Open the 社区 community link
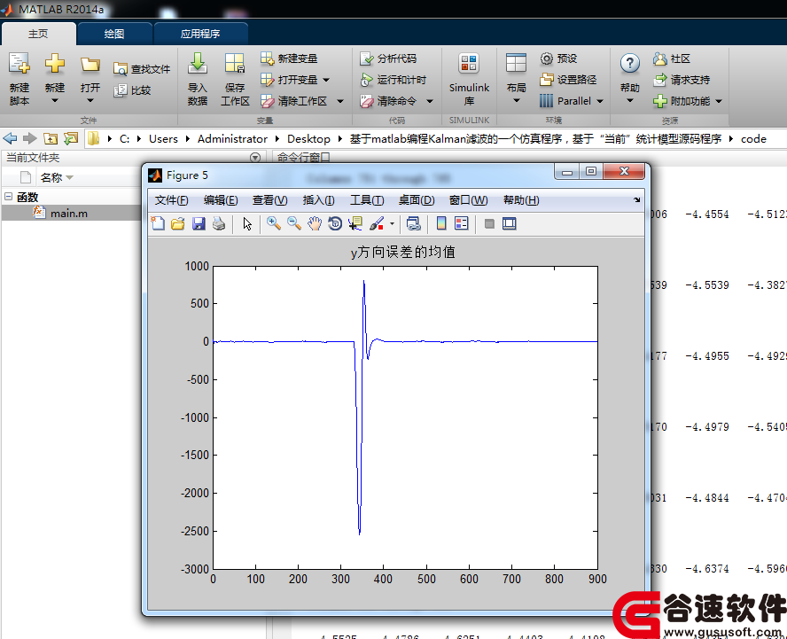 (672, 58)
